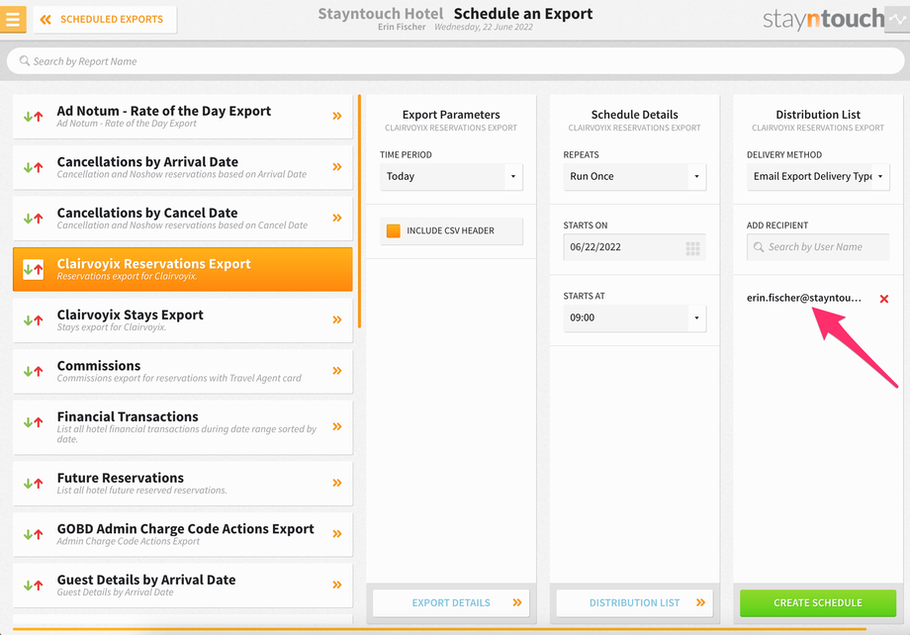
Task: Open the calendar grid icon in Starts On
Action: tap(692, 248)
